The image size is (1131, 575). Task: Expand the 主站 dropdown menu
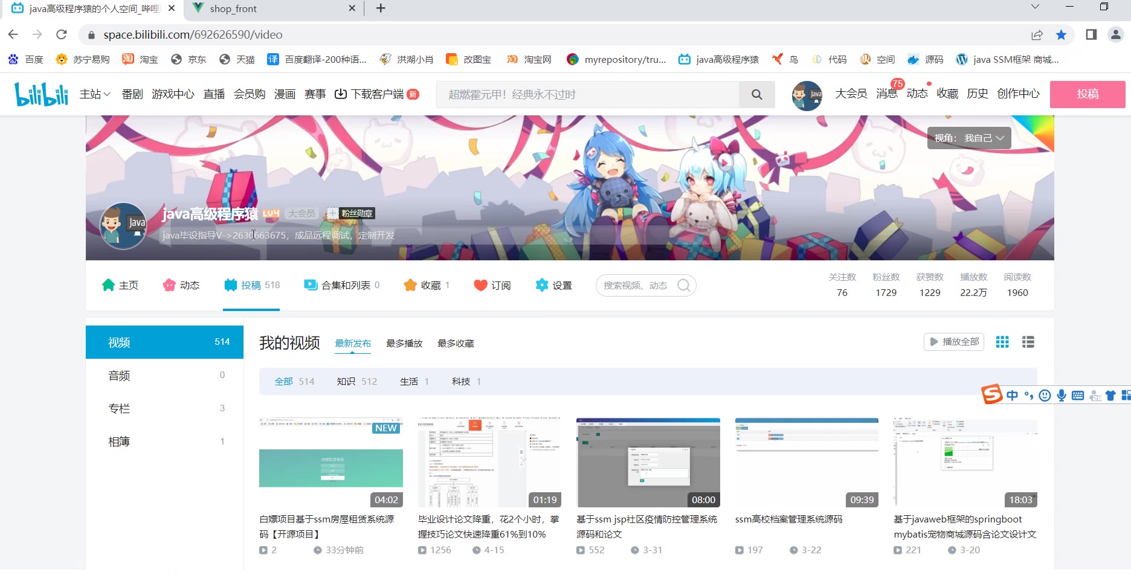coord(95,94)
